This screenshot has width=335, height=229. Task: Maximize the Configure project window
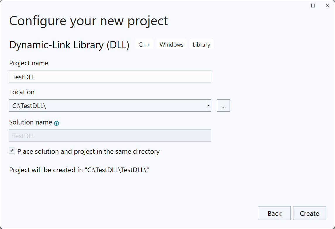click(x=313, y=6)
